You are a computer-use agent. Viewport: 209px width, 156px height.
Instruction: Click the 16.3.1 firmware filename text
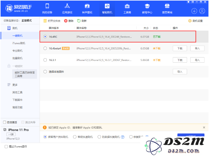104,60
